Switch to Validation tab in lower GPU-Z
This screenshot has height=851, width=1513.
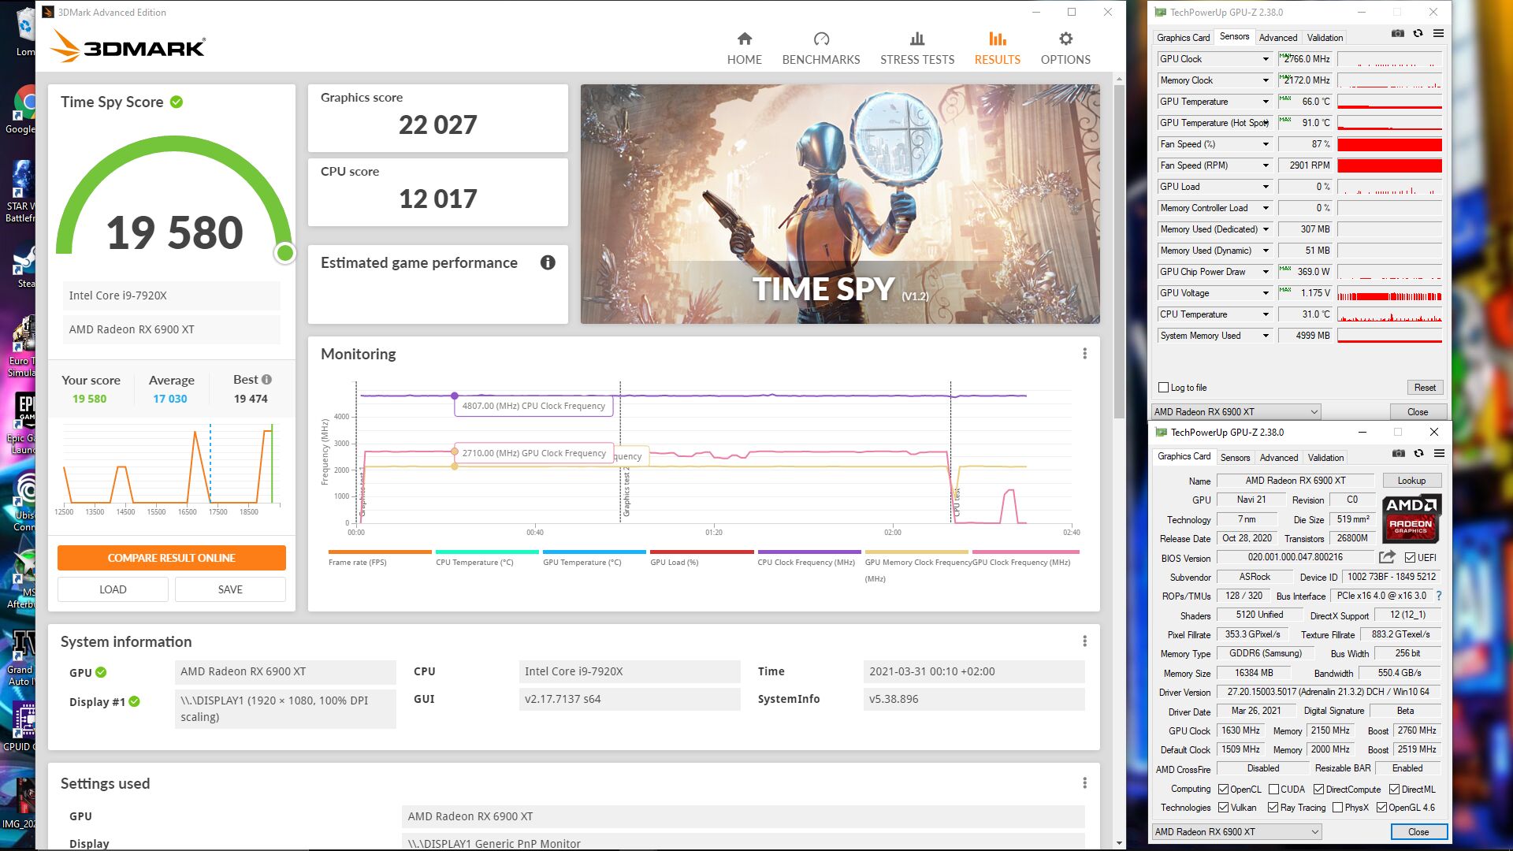pyautogui.click(x=1325, y=458)
